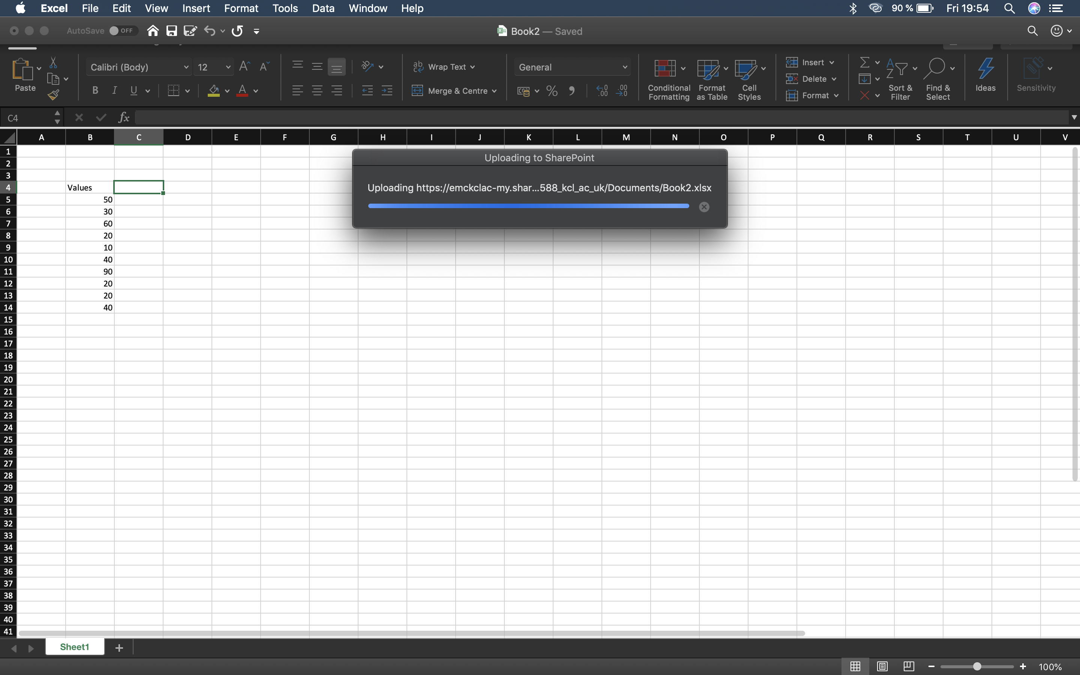Expand the General number format dropdown
This screenshot has width=1080, height=675.
(x=625, y=67)
